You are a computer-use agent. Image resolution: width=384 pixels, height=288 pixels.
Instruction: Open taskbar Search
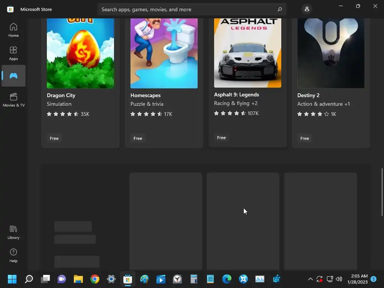click(28, 279)
